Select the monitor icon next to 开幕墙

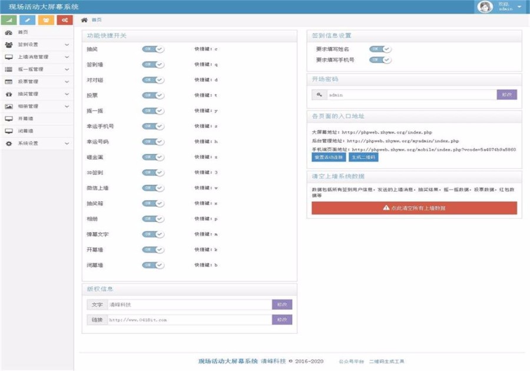(x=10, y=118)
